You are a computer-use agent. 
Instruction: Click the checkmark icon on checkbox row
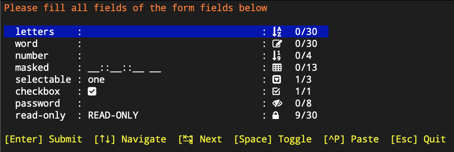pyautogui.click(x=277, y=92)
